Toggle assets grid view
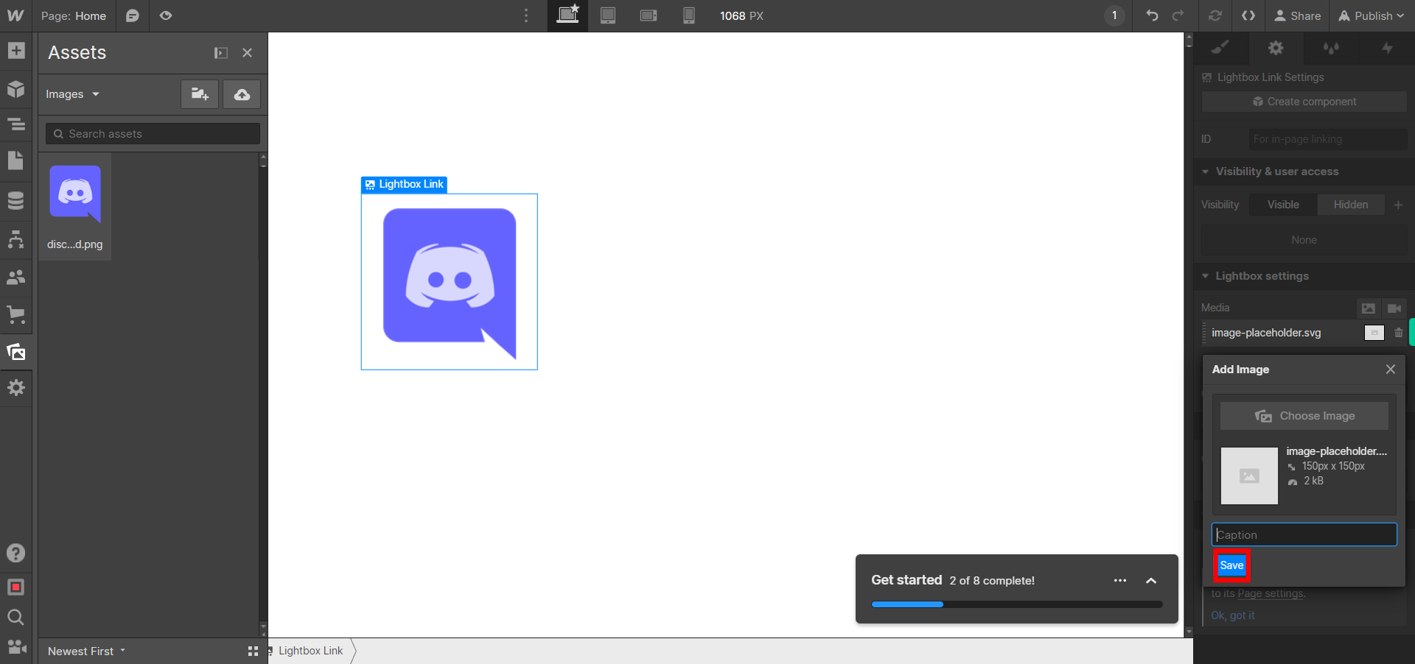This screenshot has height=664, width=1415. coord(253,651)
